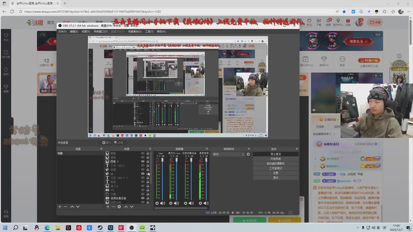
Task: Toggle the lock on the 图像 2 source
Action: [x=148, y=161]
